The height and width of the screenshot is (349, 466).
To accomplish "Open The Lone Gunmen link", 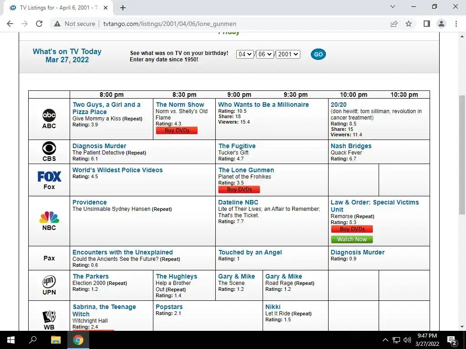I will tap(246, 170).
